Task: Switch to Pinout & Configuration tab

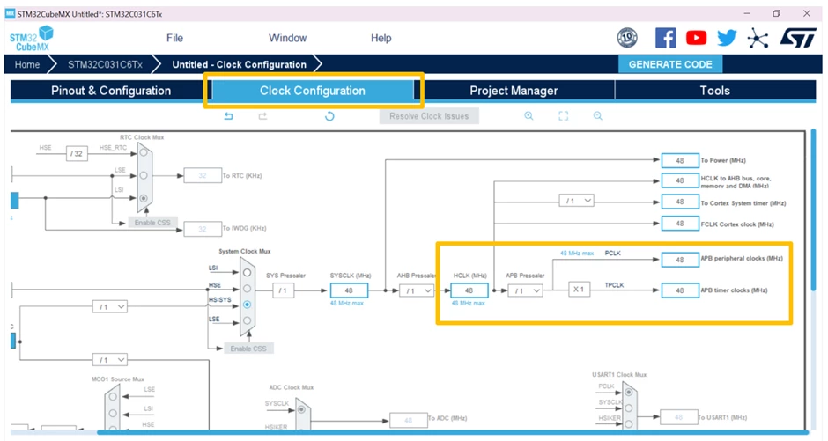Action: (111, 91)
